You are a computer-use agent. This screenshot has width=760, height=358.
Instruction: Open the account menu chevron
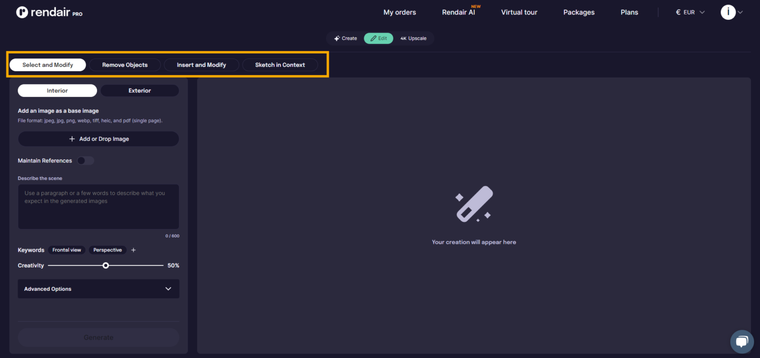pyautogui.click(x=740, y=12)
